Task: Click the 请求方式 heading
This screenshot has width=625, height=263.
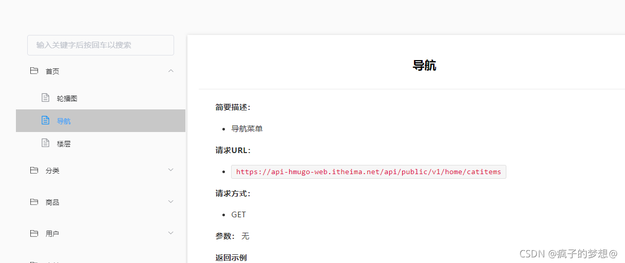Action: coord(233,193)
